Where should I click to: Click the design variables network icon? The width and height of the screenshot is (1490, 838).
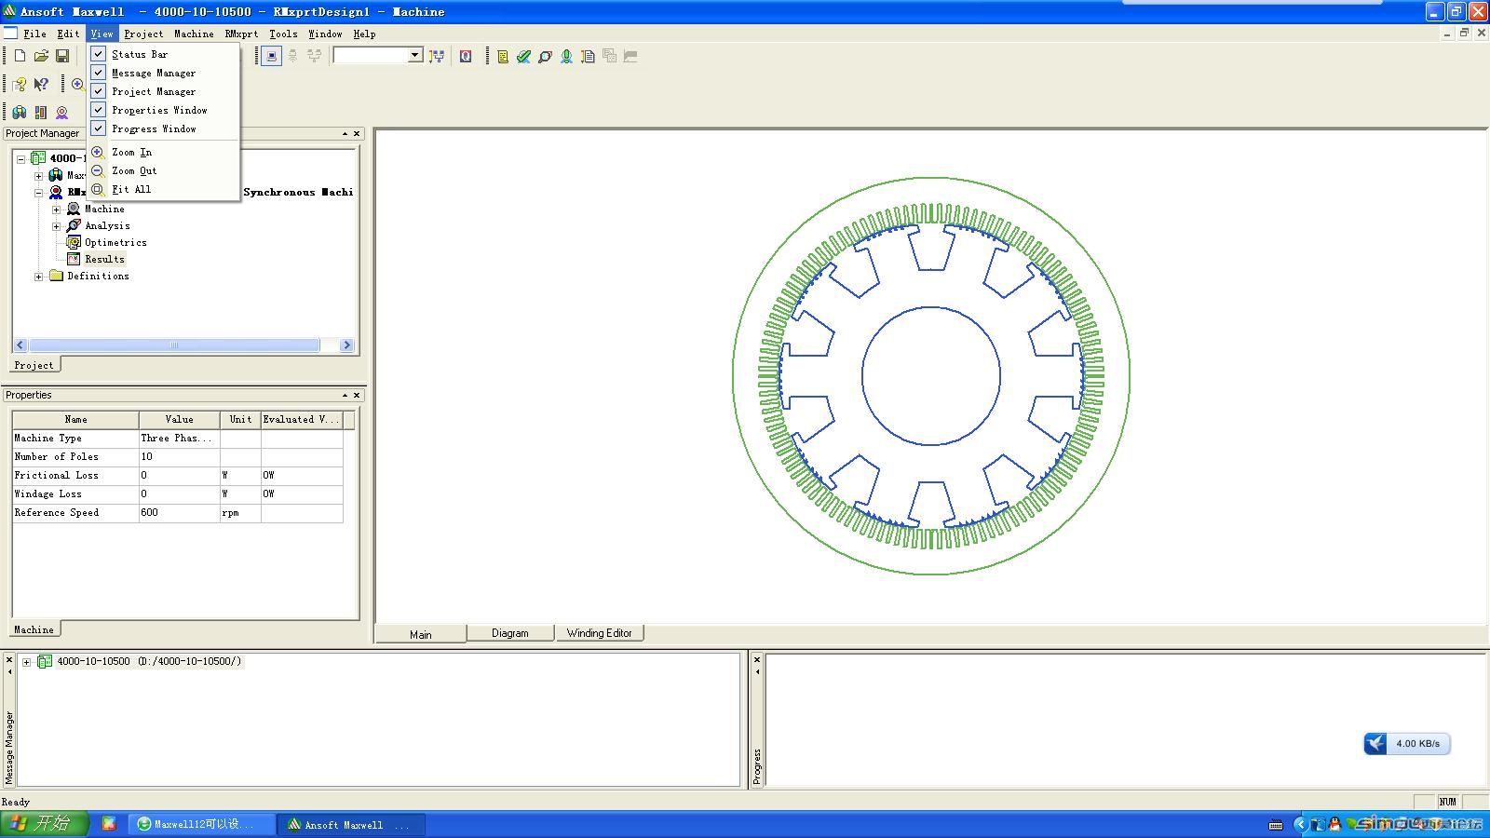[x=437, y=56]
